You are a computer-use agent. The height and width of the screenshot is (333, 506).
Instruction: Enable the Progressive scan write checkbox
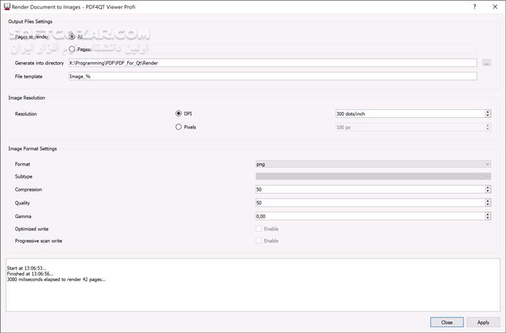[x=260, y=241]
